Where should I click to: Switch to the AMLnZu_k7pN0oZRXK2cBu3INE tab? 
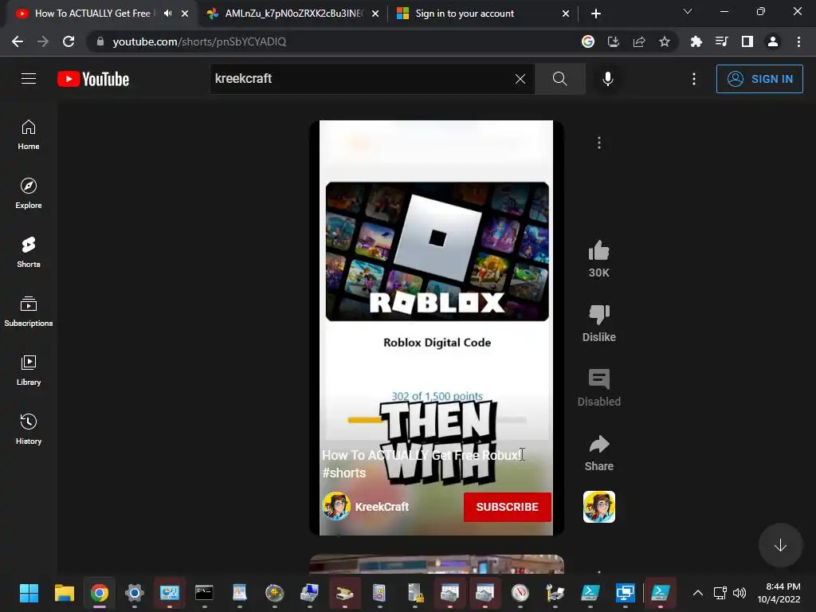pos(292,14)
